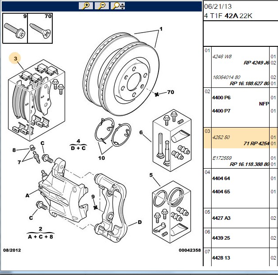Select part number 4439 25
278x275 pixels.
tap(221, 238)
